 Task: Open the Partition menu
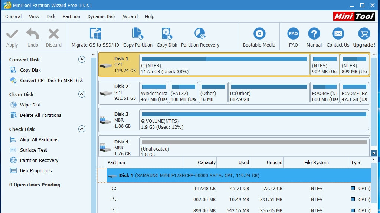pos(71,16)
